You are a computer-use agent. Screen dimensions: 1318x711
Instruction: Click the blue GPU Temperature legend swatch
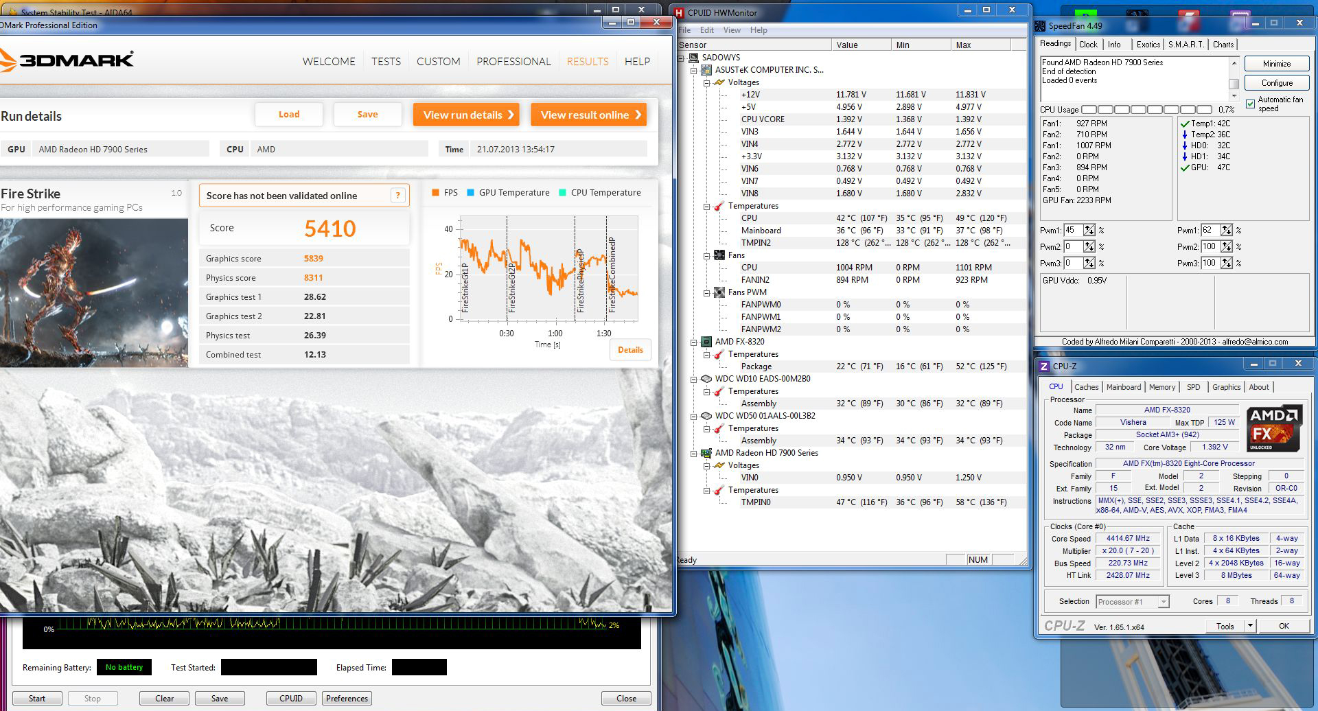point(470,193)
